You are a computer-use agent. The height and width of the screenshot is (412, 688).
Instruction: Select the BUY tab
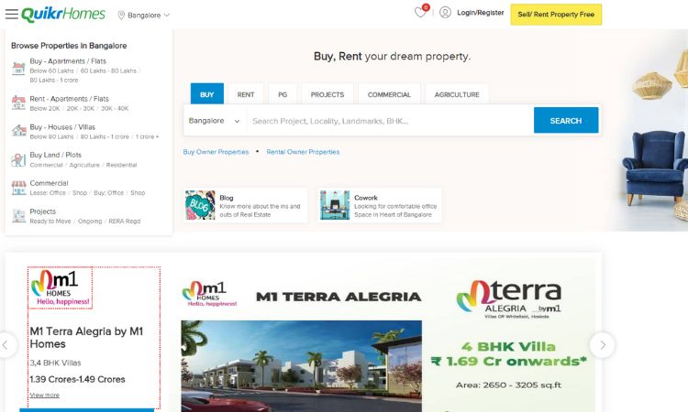tap(207, 94)
